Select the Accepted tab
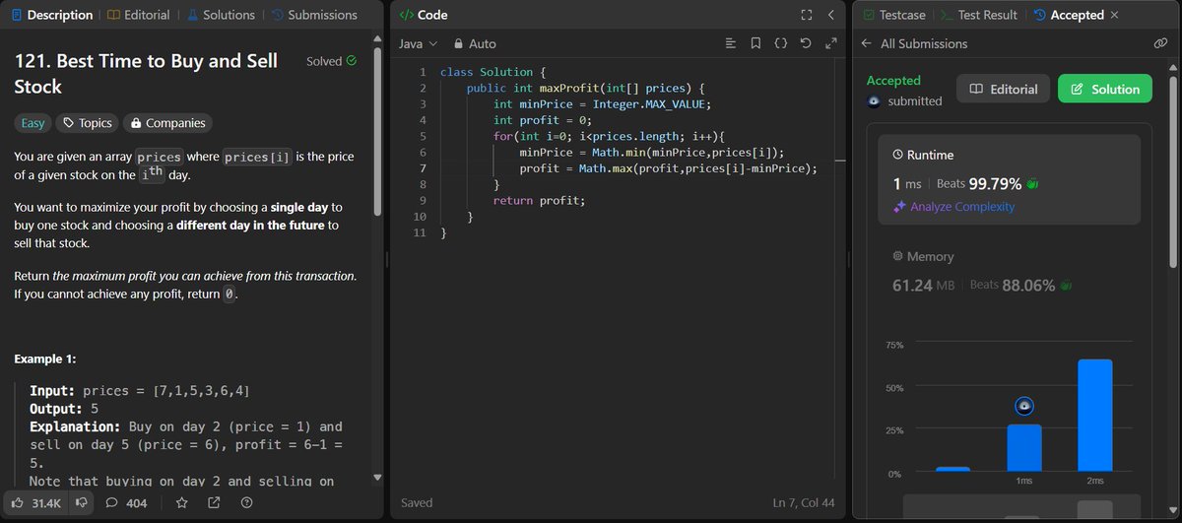 pyautogui.click(x=1068, y=15)
